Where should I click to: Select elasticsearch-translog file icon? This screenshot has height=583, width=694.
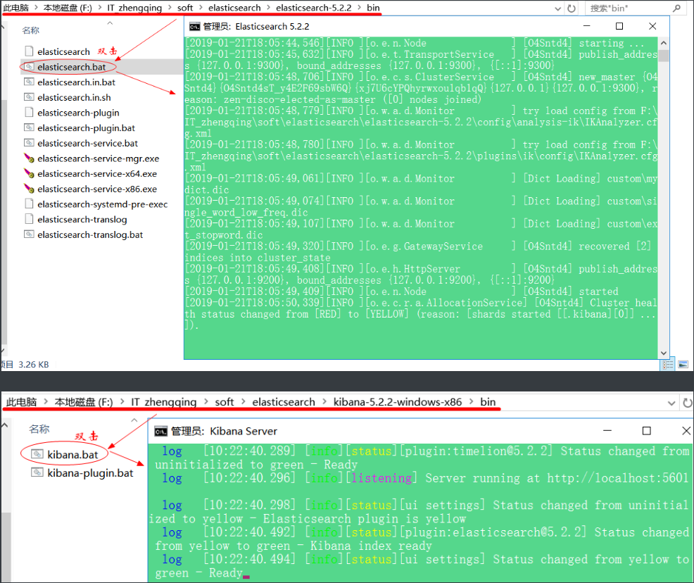tap(30, 219)
